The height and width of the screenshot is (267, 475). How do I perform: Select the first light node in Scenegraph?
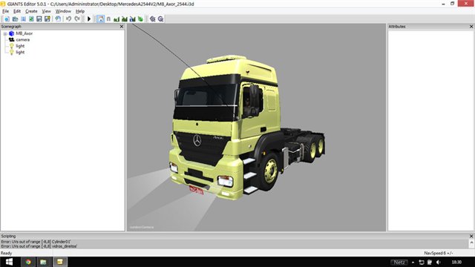(x=20, y=46)
